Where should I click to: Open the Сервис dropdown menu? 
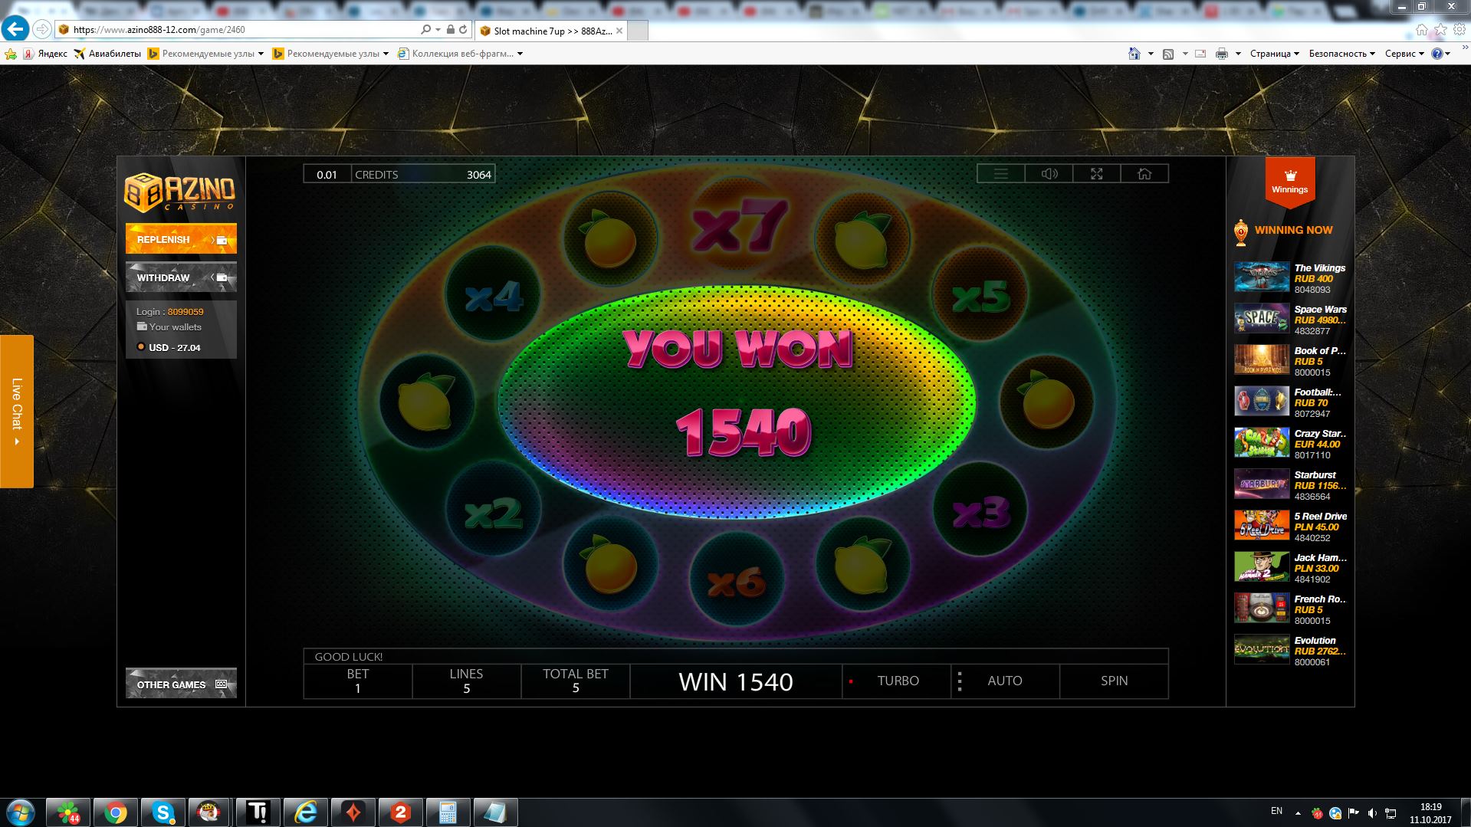tap(1404, 54)
